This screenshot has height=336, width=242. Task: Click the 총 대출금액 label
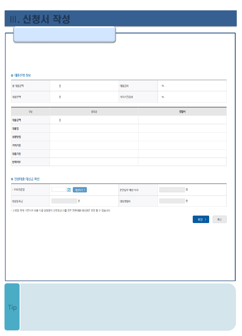18,86
